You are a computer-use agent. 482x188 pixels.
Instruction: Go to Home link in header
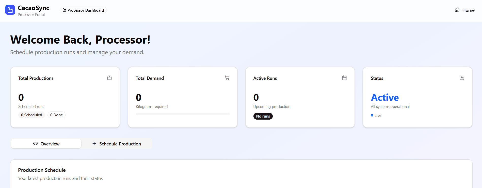[x=464, y=10]
